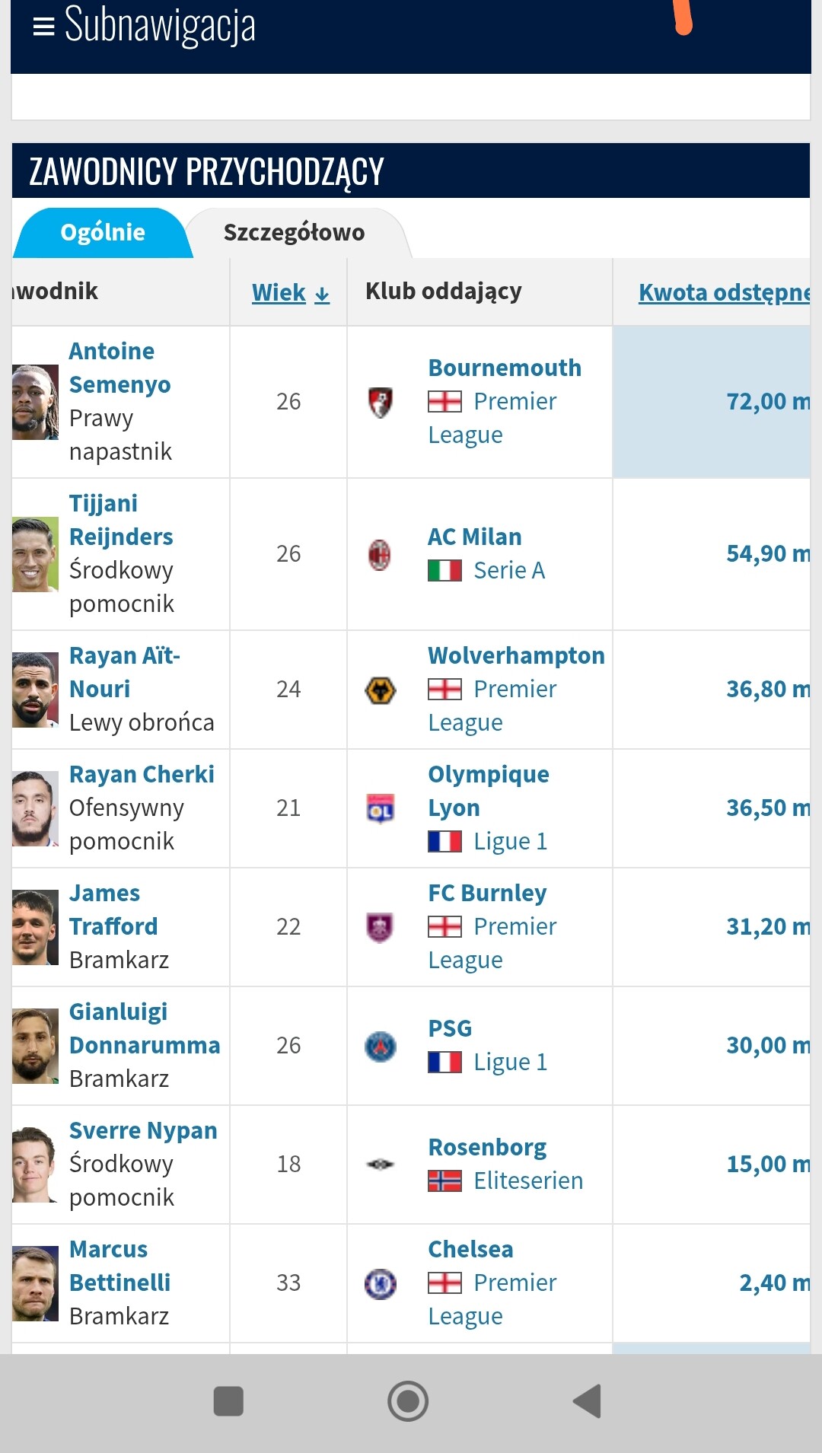Click the Bournemouth club crest
This screenshot has width=822, height=1453.
click(381, 402)
